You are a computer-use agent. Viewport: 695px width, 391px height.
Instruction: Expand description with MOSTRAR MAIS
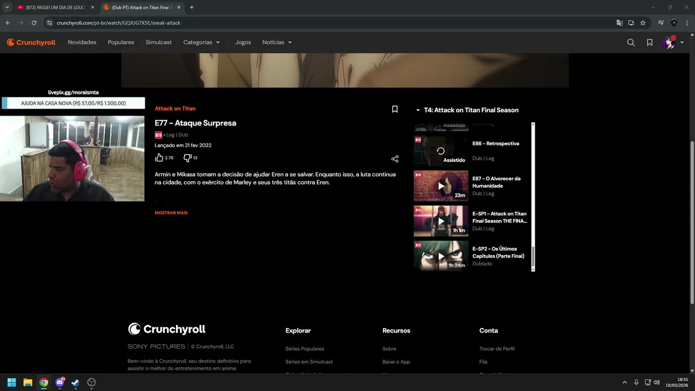coord(171,213)
